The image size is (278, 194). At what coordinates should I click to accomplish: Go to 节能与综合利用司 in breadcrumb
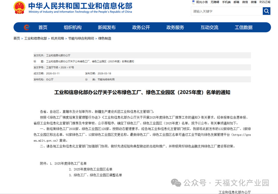81,38
